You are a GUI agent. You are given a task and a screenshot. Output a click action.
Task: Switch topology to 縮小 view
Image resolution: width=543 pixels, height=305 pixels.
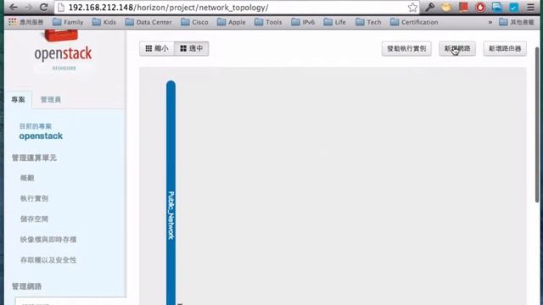[157, 48]
